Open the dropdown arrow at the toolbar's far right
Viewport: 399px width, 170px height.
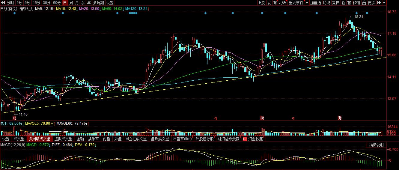tap(384, 3)
